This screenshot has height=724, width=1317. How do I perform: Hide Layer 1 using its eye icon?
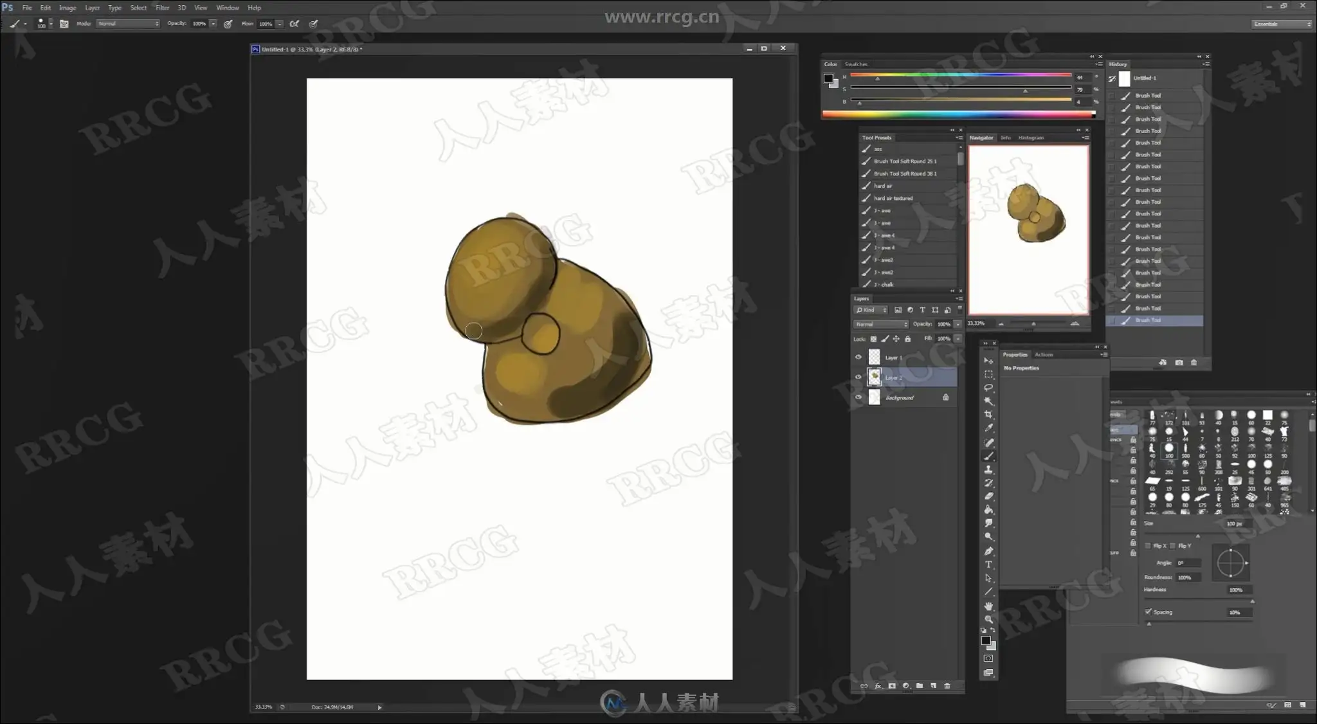coord(858,357)
